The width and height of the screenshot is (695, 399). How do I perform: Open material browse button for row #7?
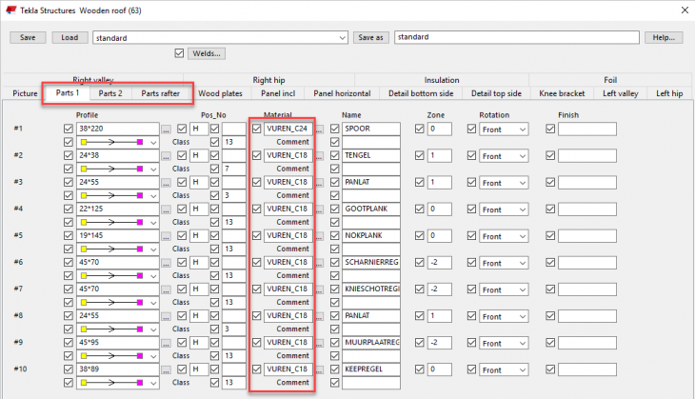click(321, 289)
